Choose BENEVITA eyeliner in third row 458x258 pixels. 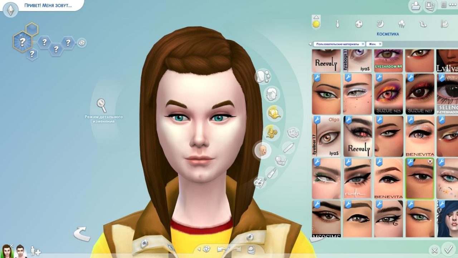pyautogui.click(x=420, y=136)
